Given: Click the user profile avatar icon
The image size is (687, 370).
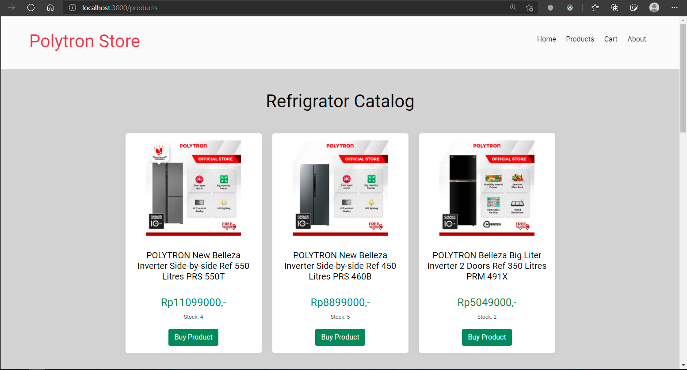Looking at the screenshot, I should pos(654,8).
